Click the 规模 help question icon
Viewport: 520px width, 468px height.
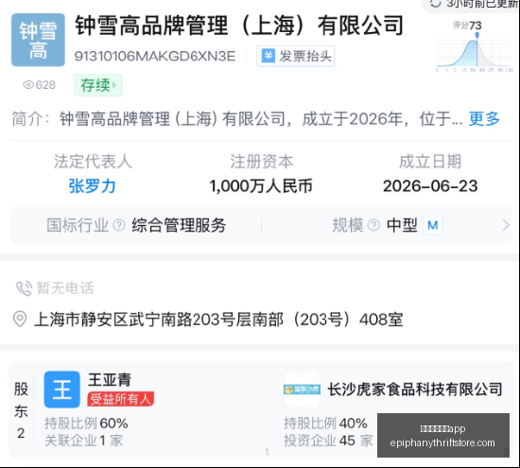coord(373,225)
